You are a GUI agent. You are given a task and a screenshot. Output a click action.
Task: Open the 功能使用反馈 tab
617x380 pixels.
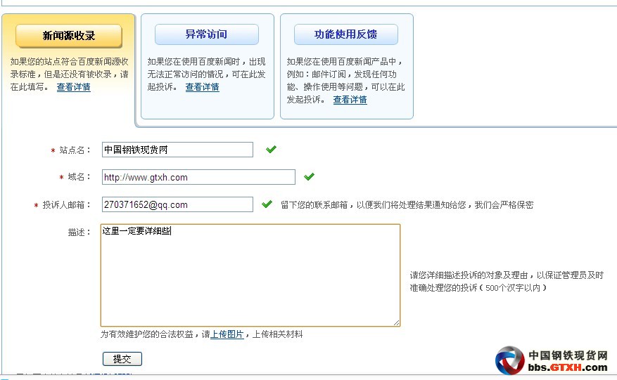point(346,34)
